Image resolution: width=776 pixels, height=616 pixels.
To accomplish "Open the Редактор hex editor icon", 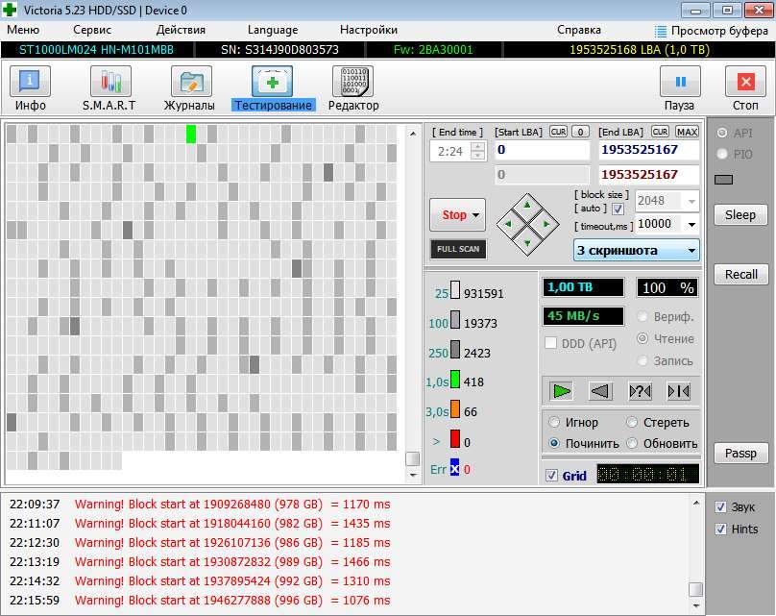I will point(352,84).
